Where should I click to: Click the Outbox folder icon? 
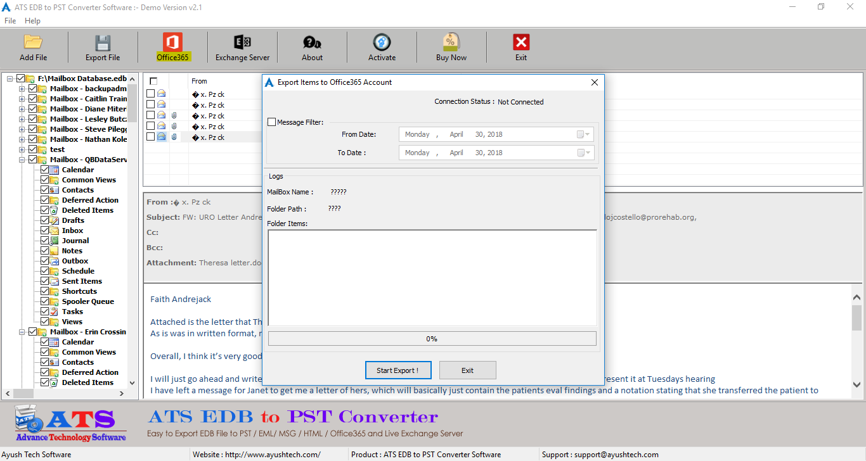point(55,261)
